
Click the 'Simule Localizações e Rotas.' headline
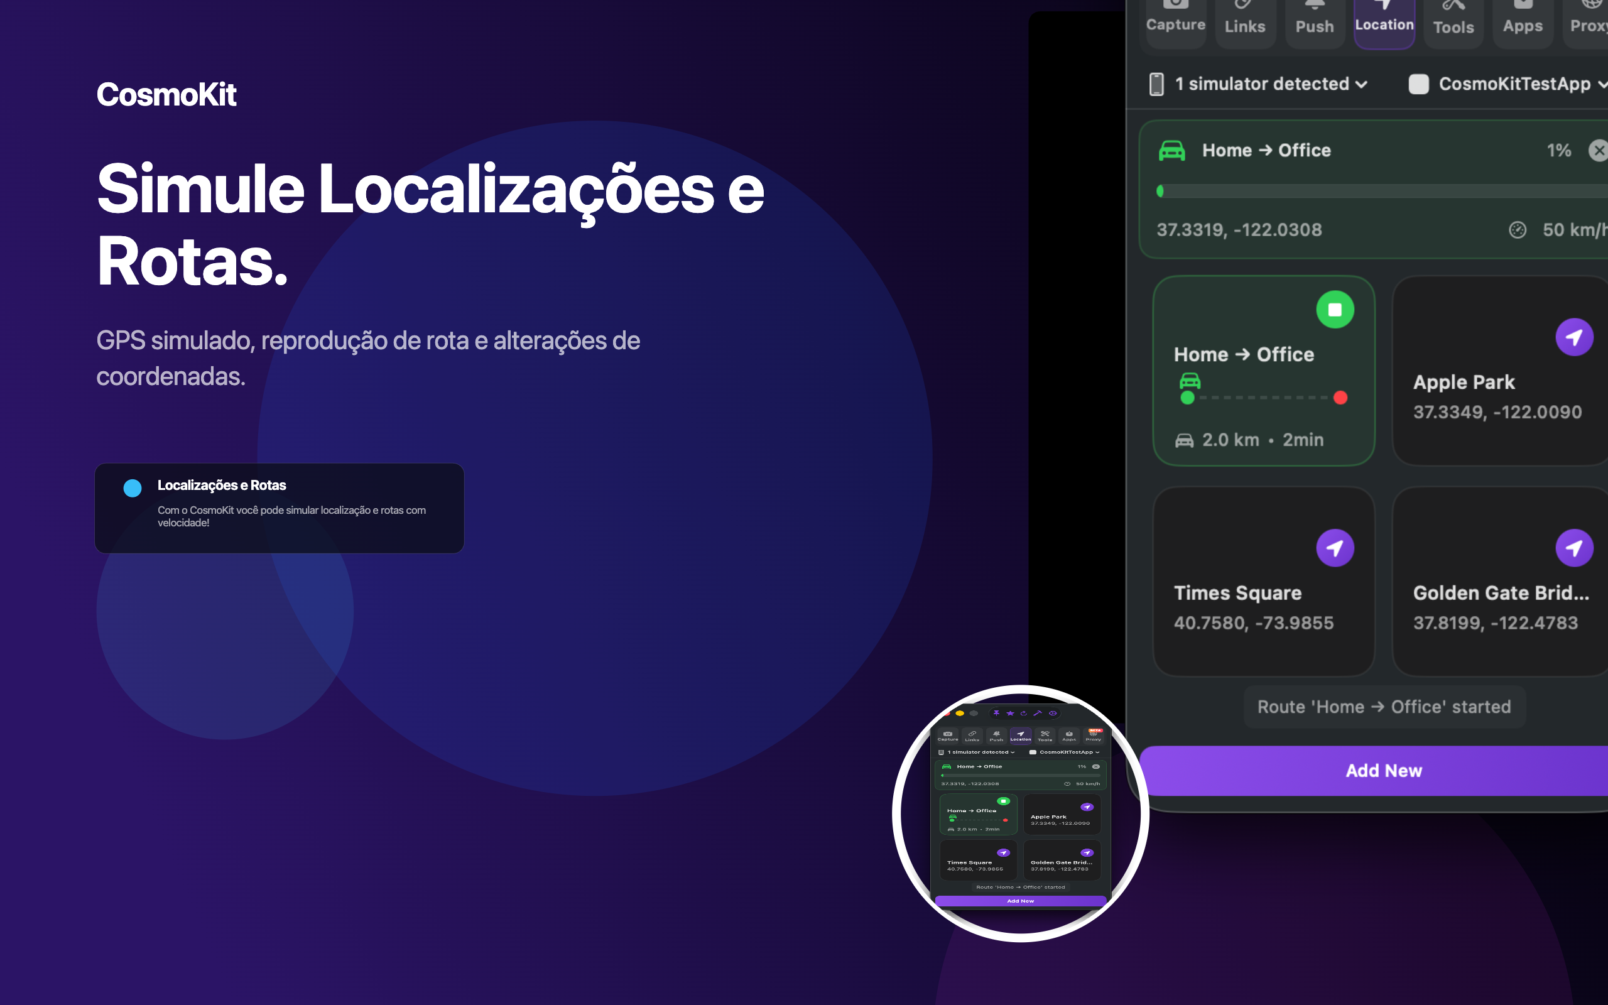pos(430,225)
